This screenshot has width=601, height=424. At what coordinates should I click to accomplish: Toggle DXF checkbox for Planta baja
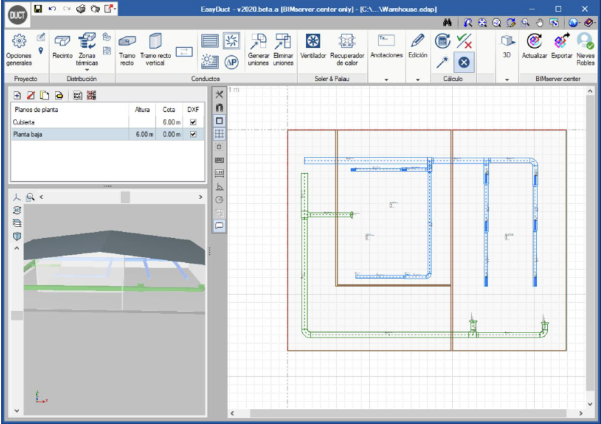(193, 134)
